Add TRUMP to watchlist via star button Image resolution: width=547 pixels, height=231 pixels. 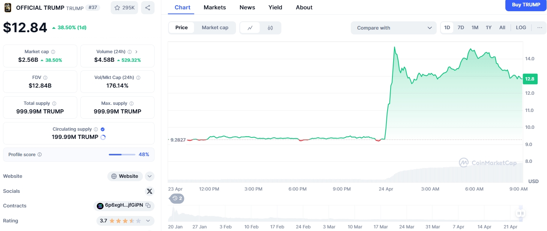point(124,7)
